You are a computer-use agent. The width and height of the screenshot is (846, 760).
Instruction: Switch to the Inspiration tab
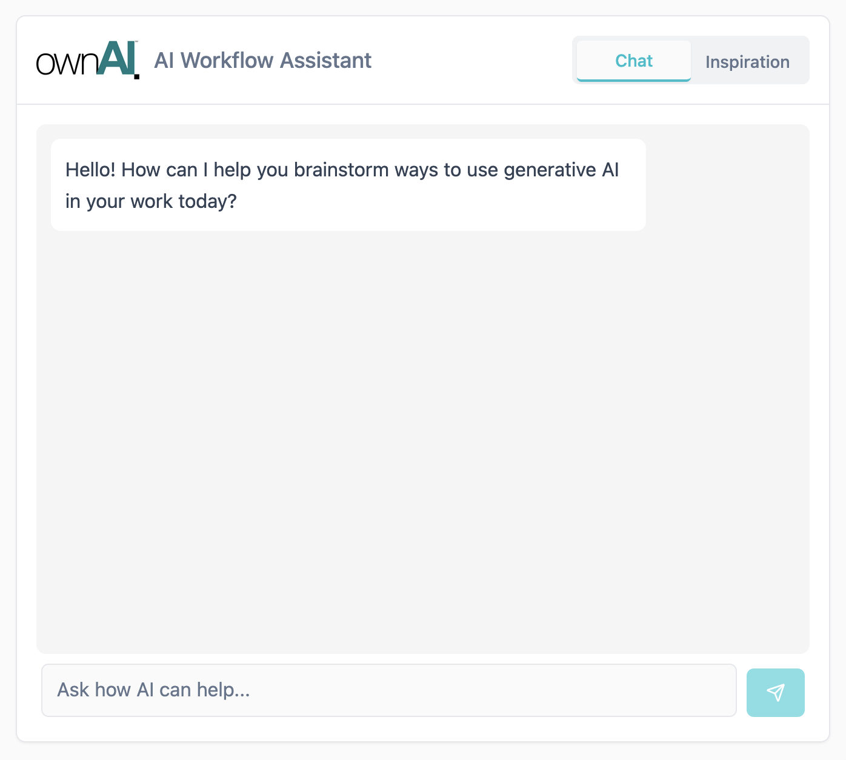(x=747, y=61)
